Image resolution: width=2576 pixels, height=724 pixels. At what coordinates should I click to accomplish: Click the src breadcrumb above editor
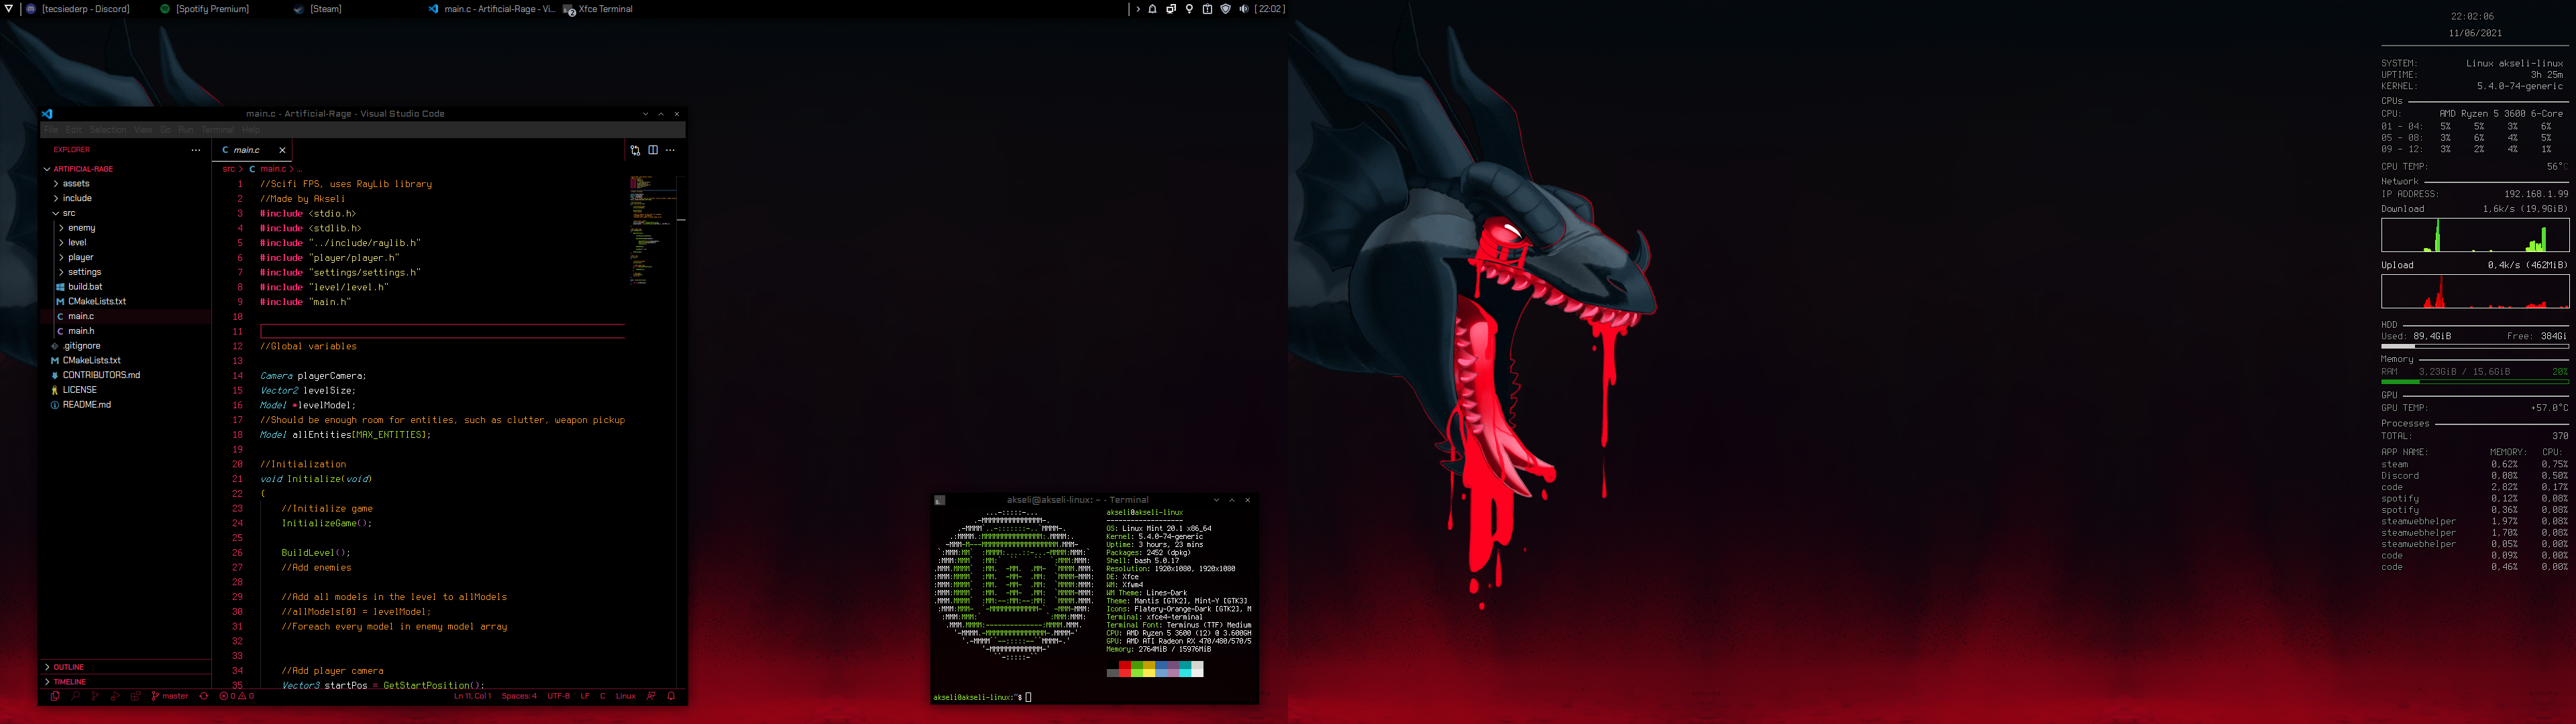coord(229,169)
